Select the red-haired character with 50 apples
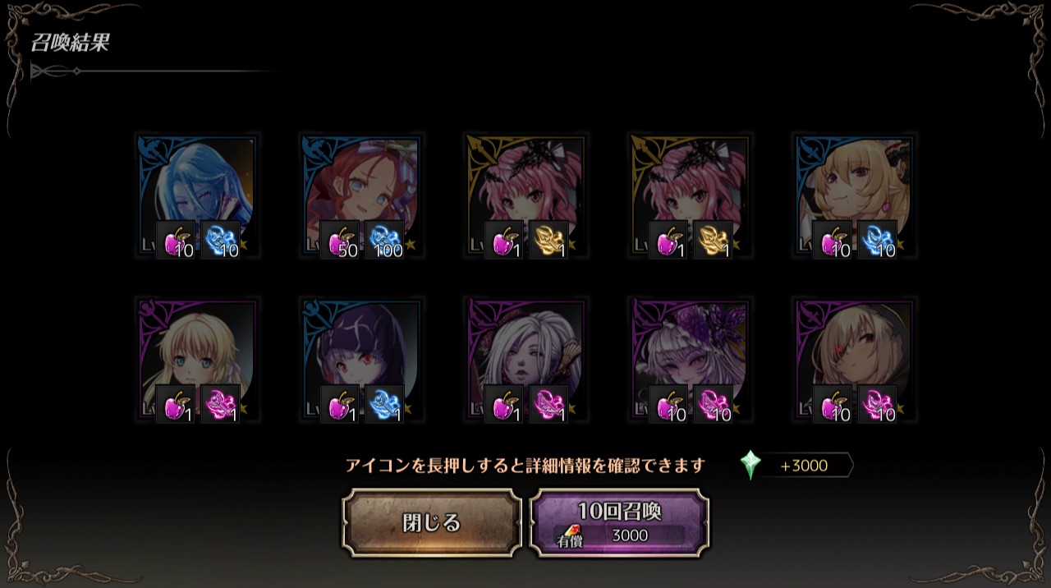The height and width of the screenshot is (588, 1051). [361, 197]
